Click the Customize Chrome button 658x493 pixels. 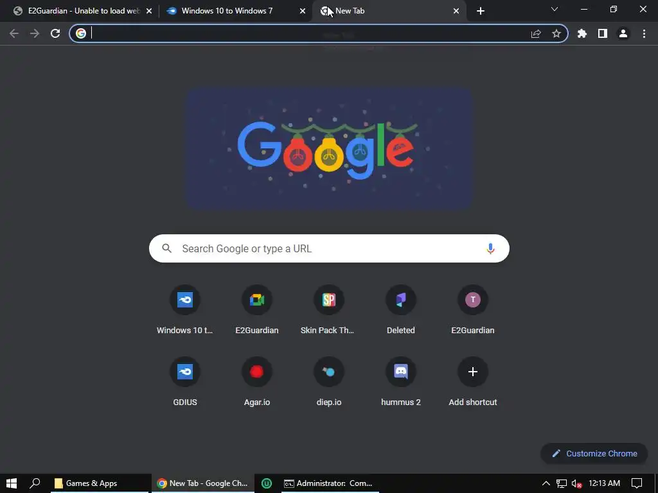click(x=594, y=454)
